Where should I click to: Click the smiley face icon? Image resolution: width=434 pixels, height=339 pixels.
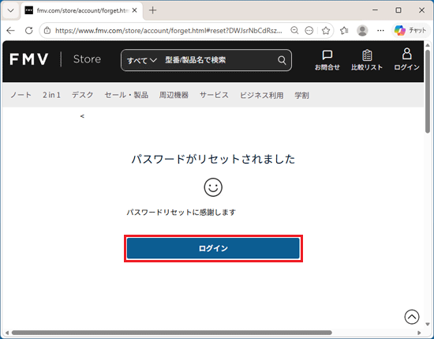tap(213, 187)
